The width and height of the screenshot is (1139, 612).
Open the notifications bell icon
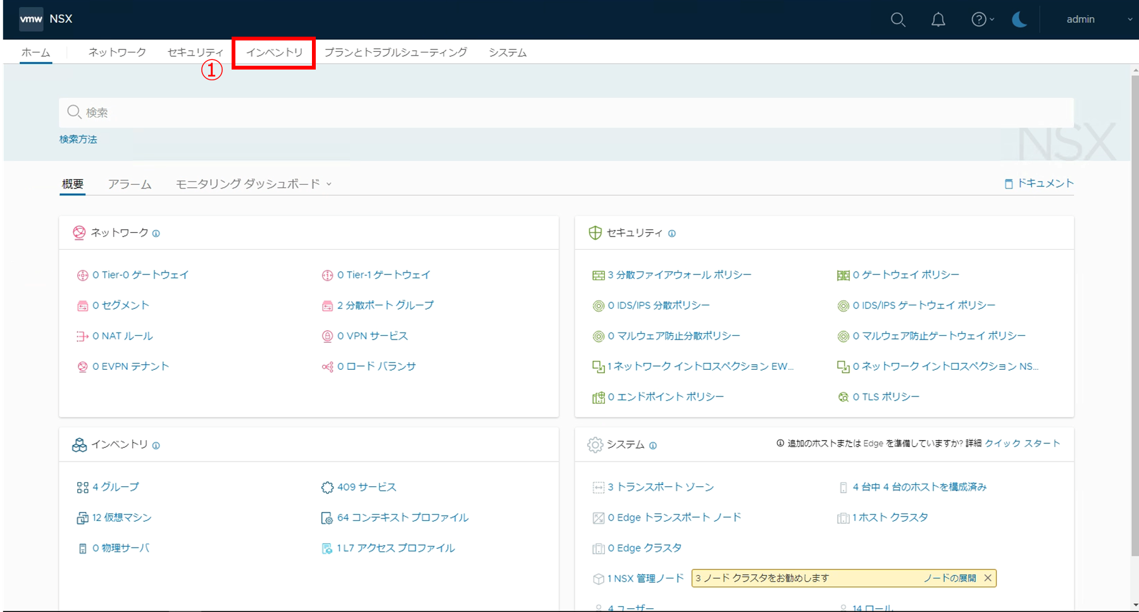tap(938, 20)
